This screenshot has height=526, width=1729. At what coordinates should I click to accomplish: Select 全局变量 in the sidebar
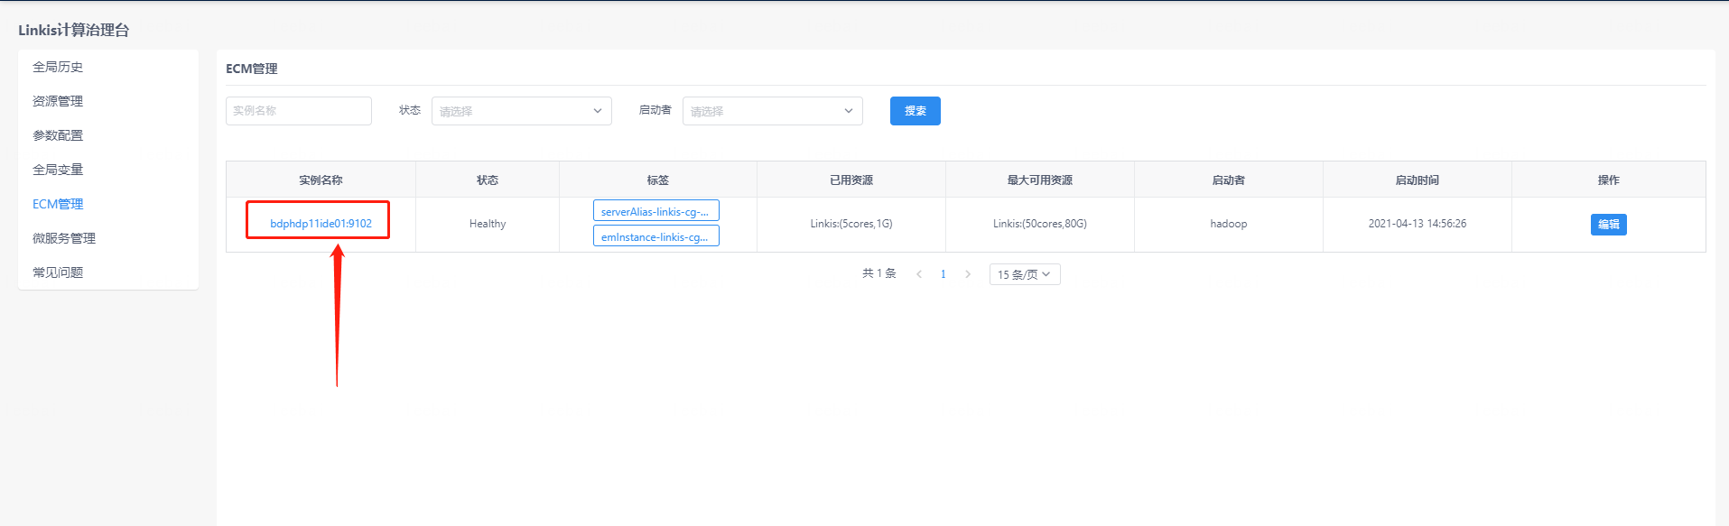coord(58,170)
